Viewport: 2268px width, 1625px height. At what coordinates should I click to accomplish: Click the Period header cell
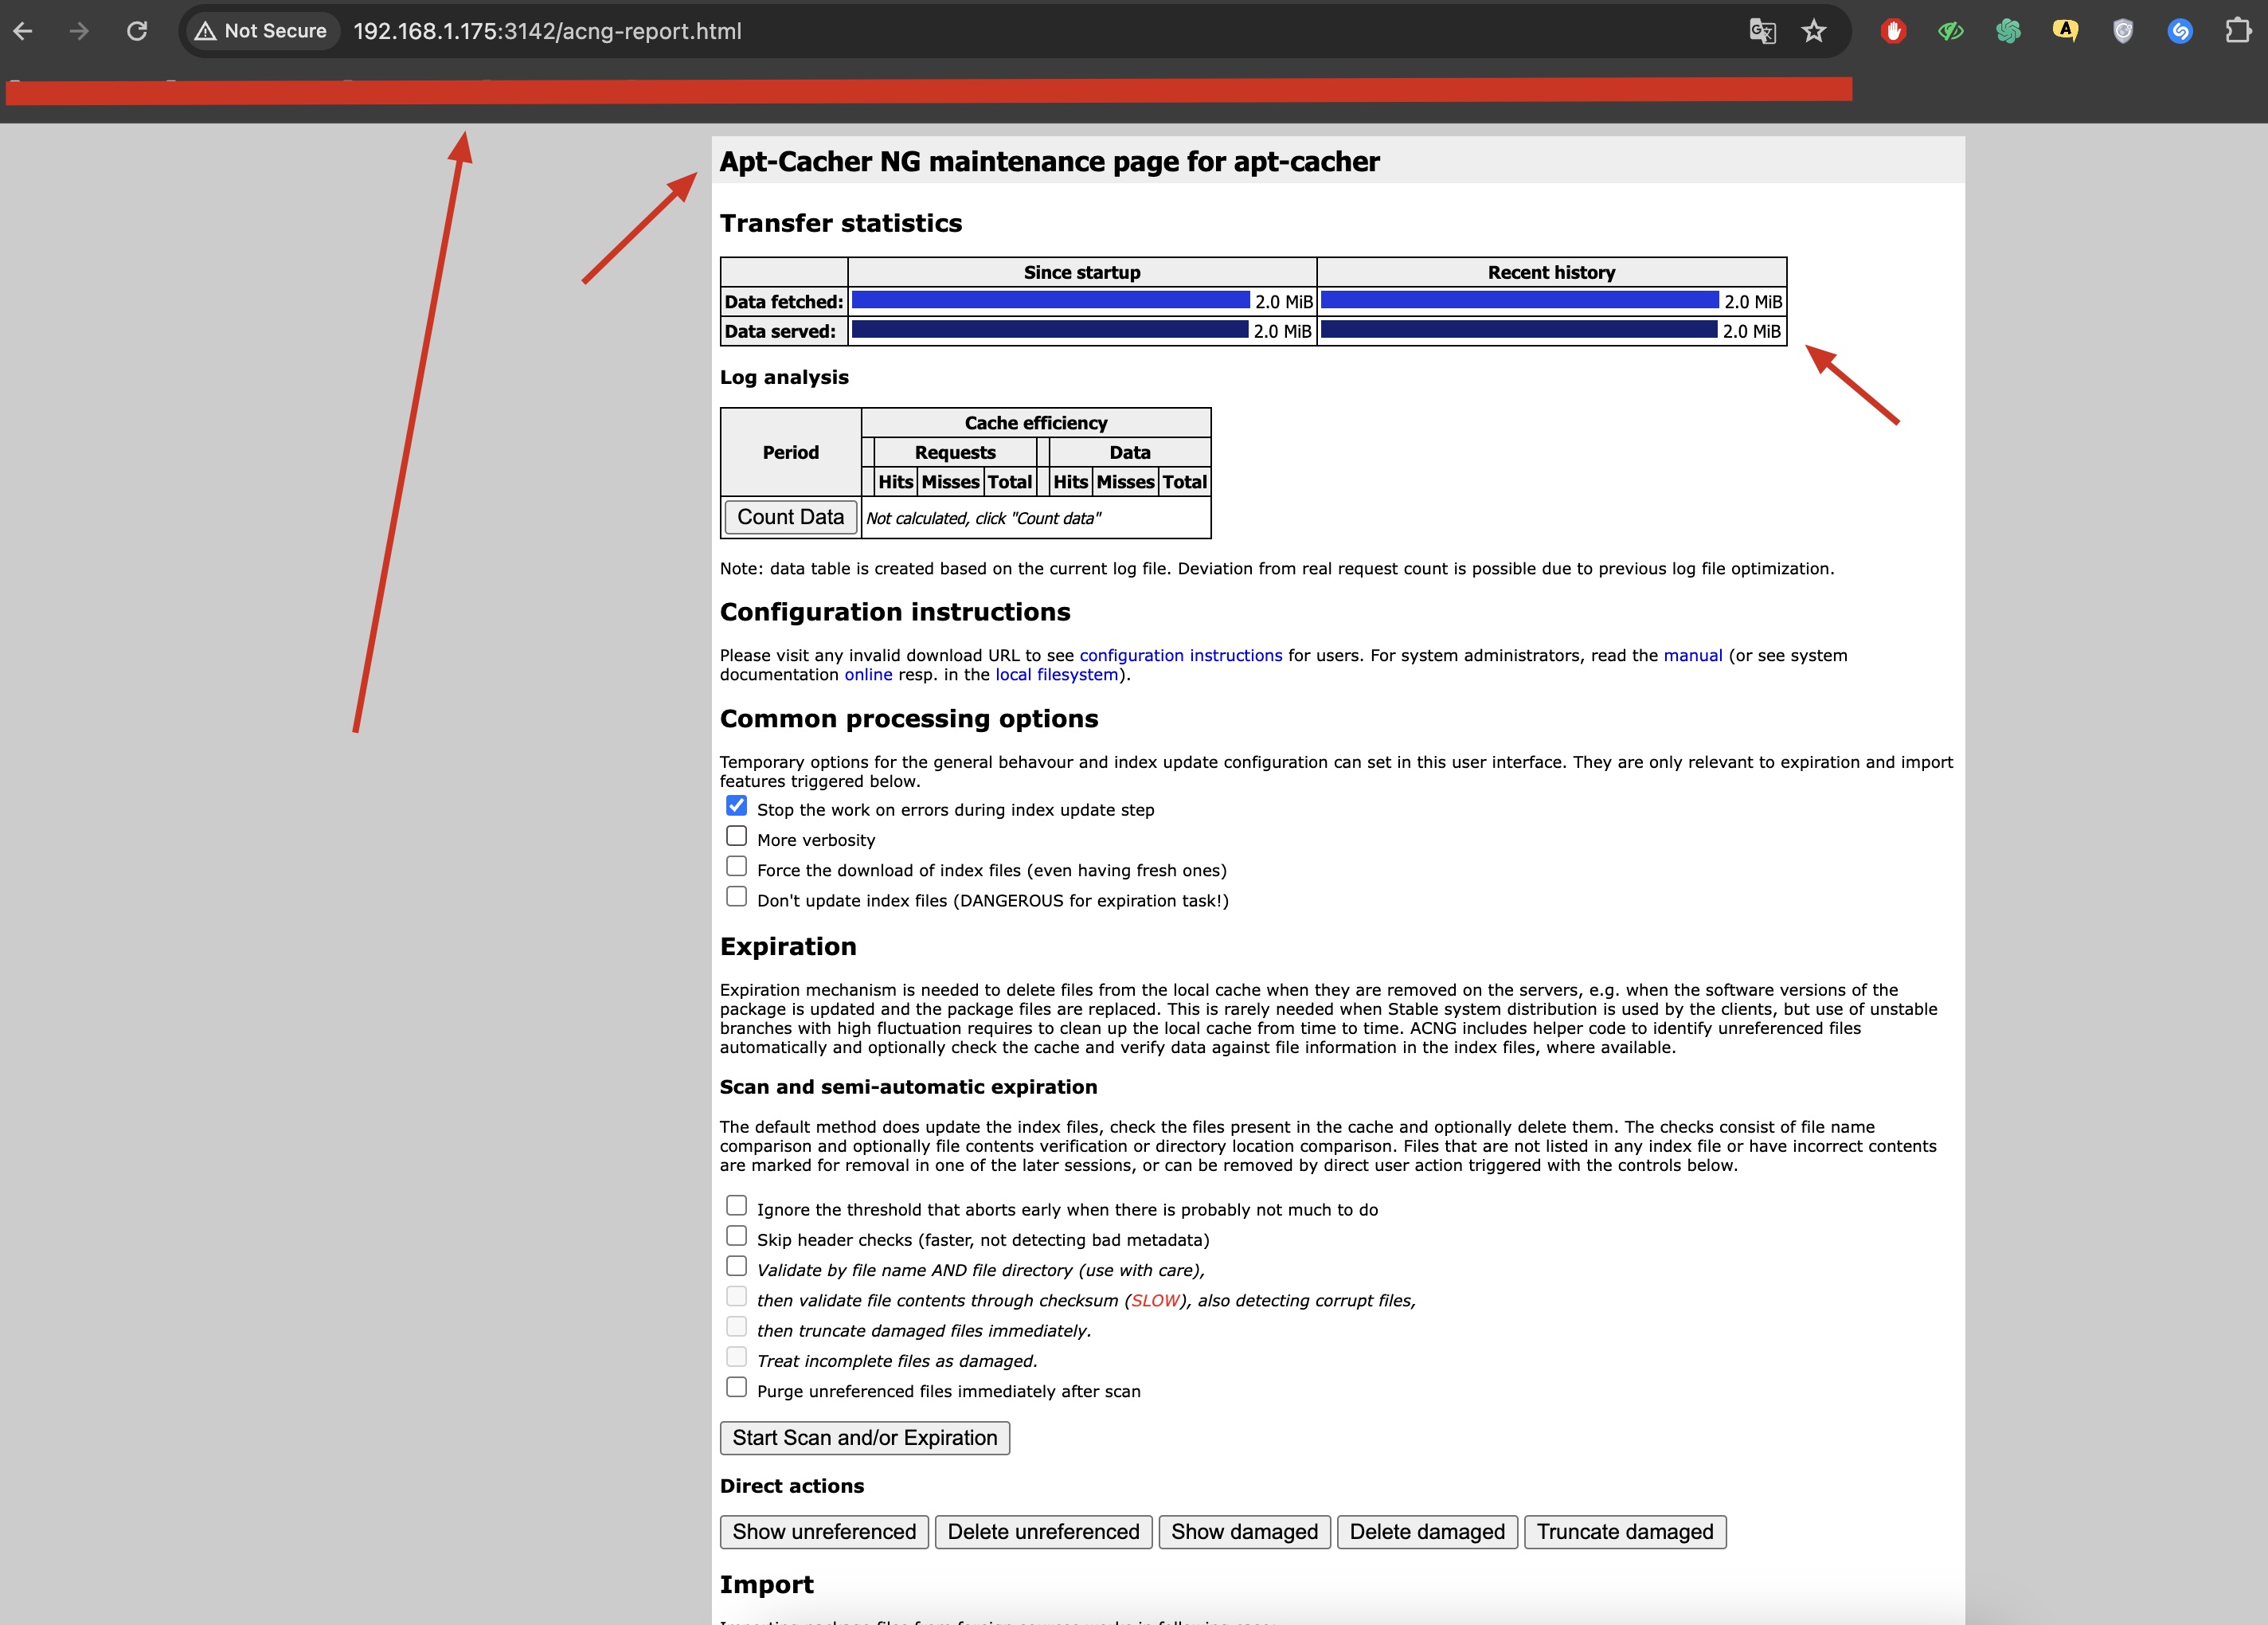(790, 453)
